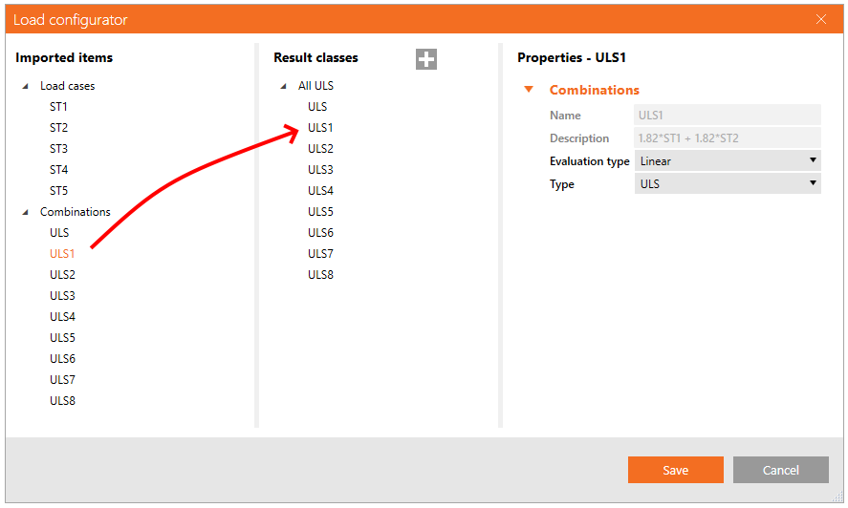Add a new result class with plus icon
Image resolution: width=848 pixels, height=508 pixels.
click(426, 59)
